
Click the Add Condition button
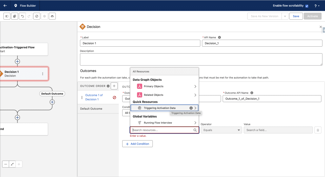coord(137,144)
